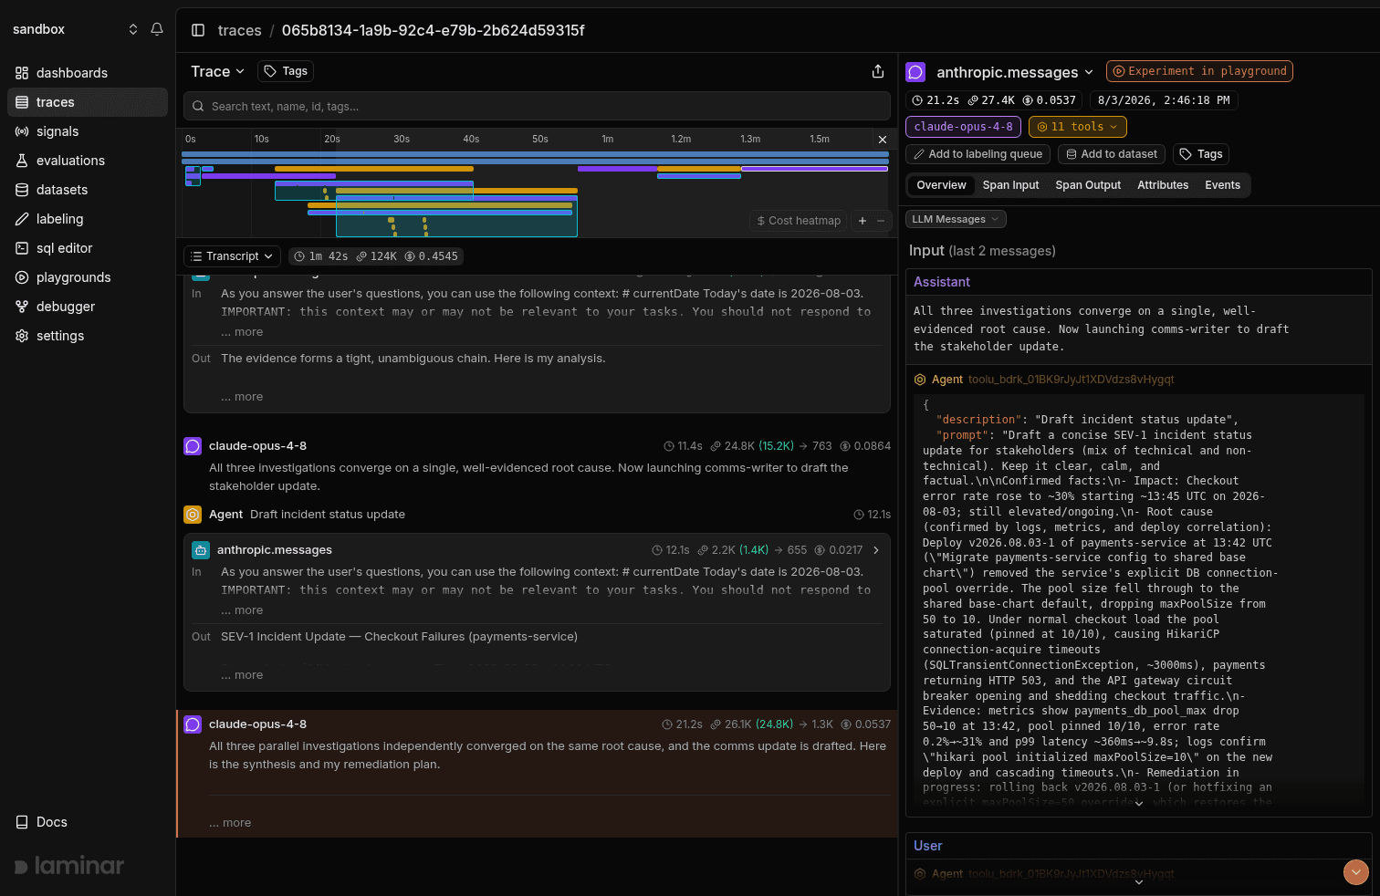Click the trace duration 1m 42s stat
1380x896 pixels.
(320, 256)
